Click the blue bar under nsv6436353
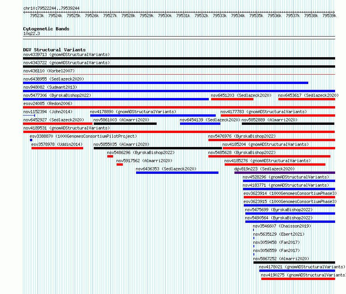346x294 pixels. (x=177, y=173)
